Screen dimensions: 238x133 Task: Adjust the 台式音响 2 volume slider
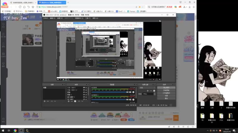pos(110,100)
